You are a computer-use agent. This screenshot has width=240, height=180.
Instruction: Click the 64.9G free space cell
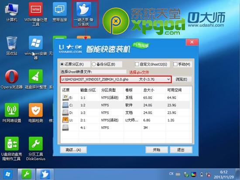pyautogui.click(x=172, y=97)
